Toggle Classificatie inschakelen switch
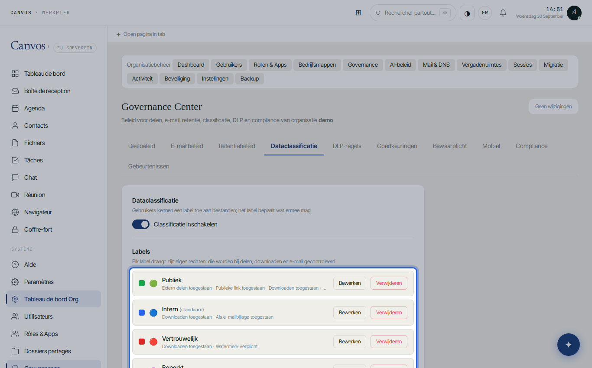This screenshot has height=368, width=592. coord(141,224)
